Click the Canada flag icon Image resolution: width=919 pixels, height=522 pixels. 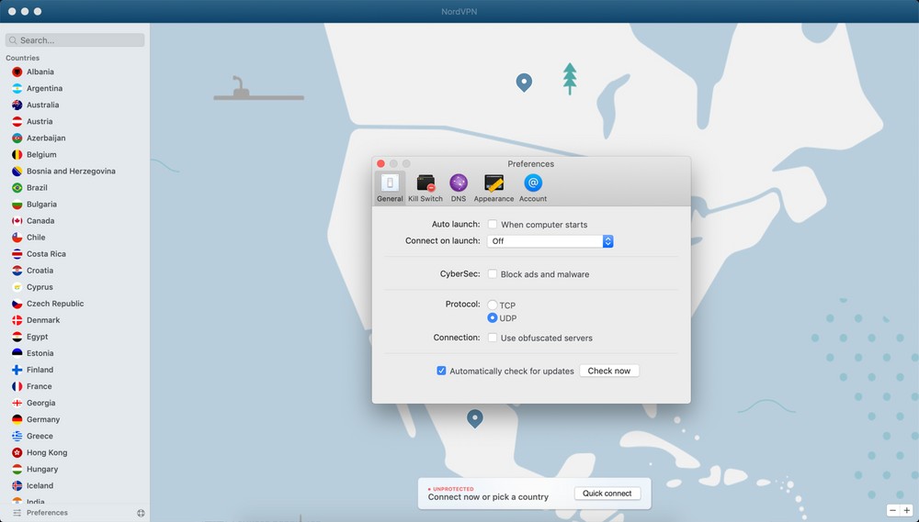[x=17, y=221]
